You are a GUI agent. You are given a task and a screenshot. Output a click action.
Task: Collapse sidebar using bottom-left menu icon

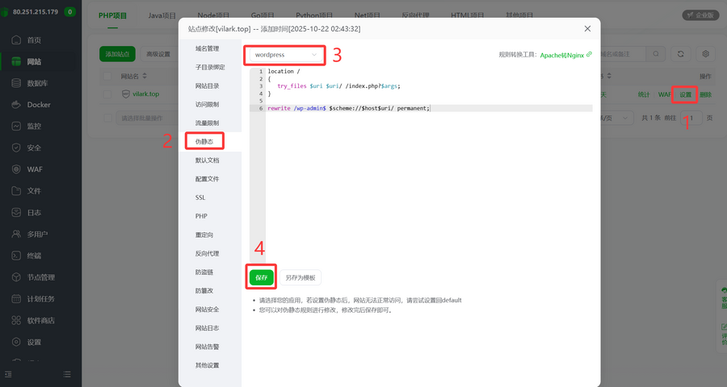click(9, 374)
